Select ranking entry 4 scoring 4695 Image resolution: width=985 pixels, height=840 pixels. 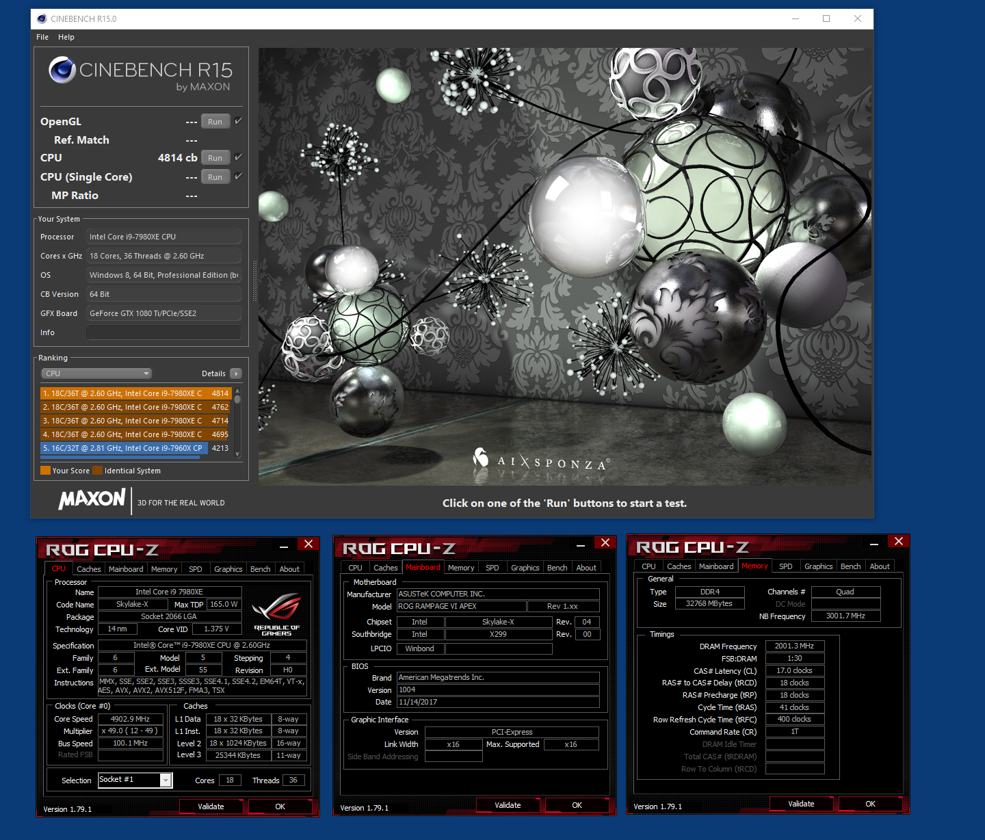pyautogui.click(x=135, y=434)
